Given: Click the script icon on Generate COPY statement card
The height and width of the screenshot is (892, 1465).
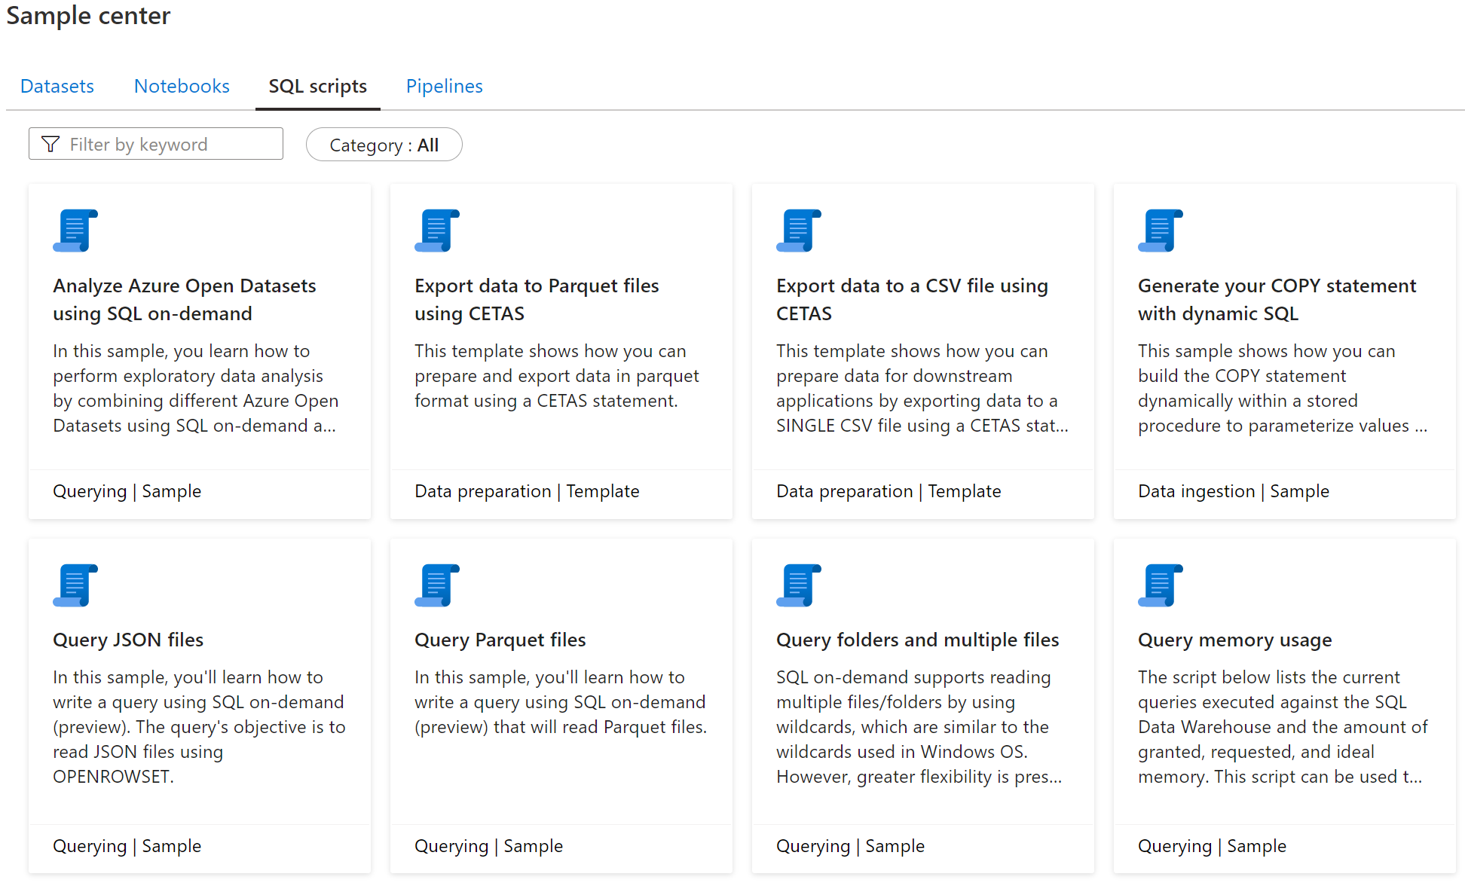Looking at the screenshot, I should [x=1161, y=231].
